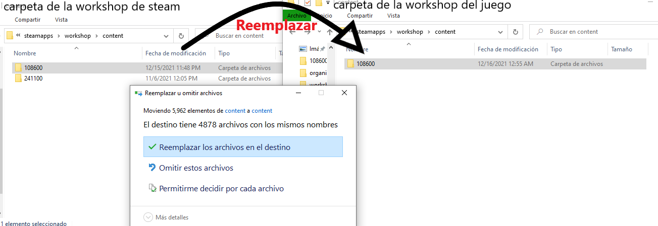Open recent locations dropdown in right window

(x=319, y=32)
